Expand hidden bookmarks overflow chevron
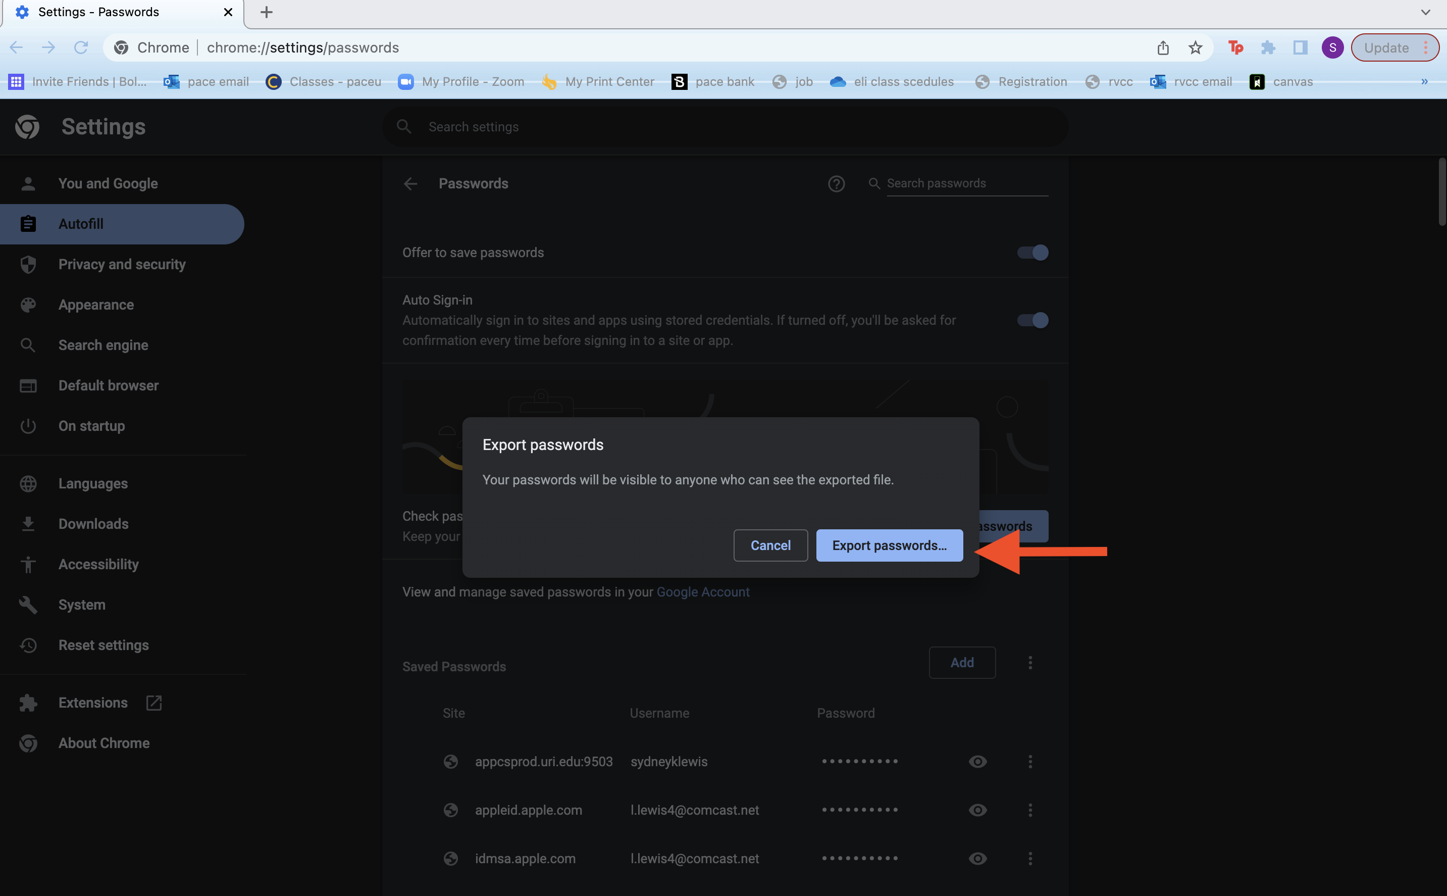The height and width of the screenshot is (896, 1447). (x=1424, y=82)
